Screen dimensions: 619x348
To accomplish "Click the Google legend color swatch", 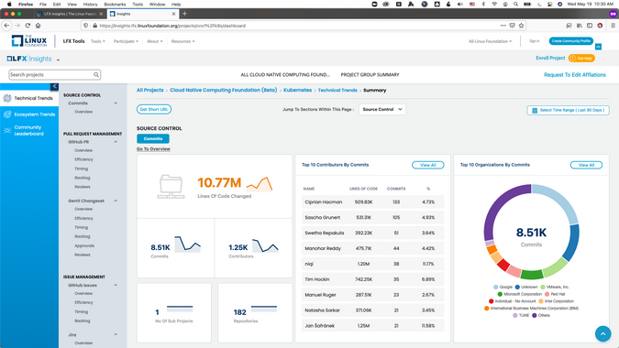I will click(496, 287).
